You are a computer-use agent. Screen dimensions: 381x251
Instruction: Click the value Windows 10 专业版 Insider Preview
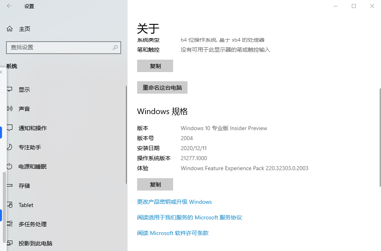224,128
